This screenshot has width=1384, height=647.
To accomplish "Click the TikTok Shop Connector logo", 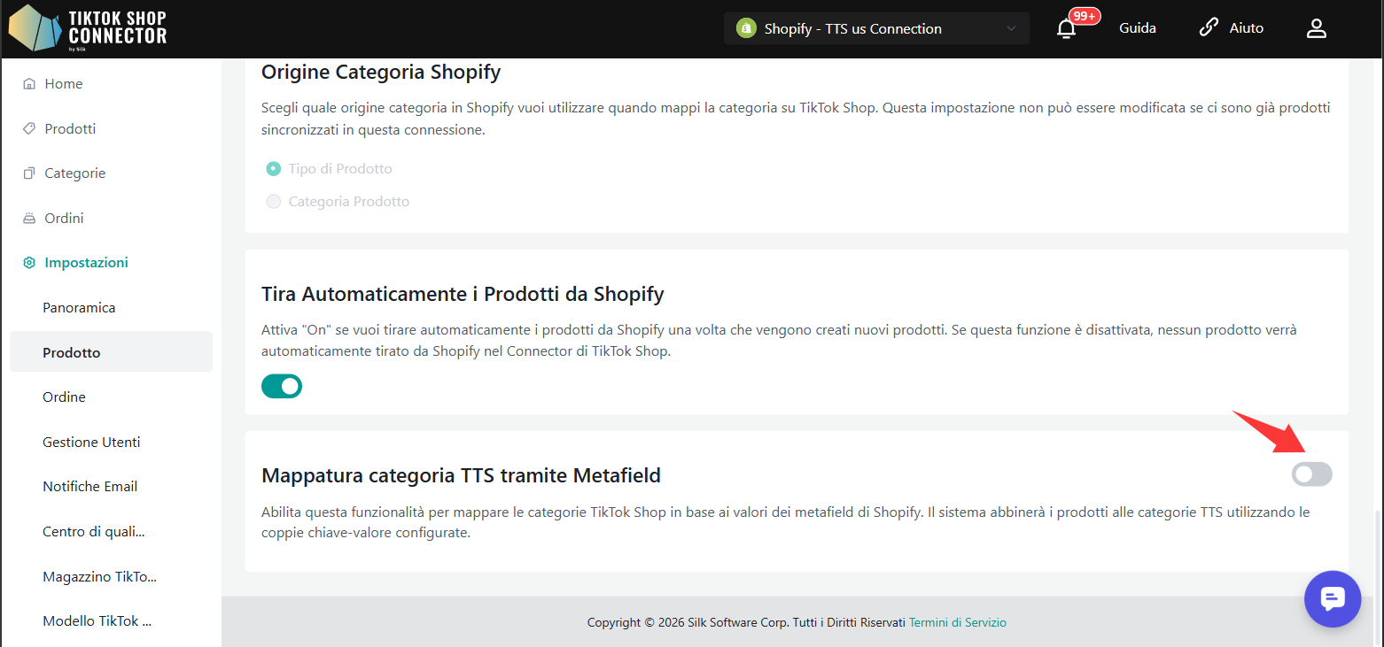I will click(87, 28).
